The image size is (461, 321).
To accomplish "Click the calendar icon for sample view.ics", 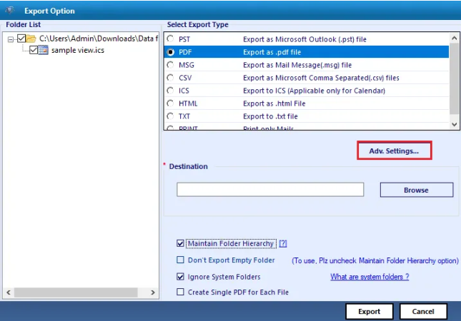I will 44,50.
